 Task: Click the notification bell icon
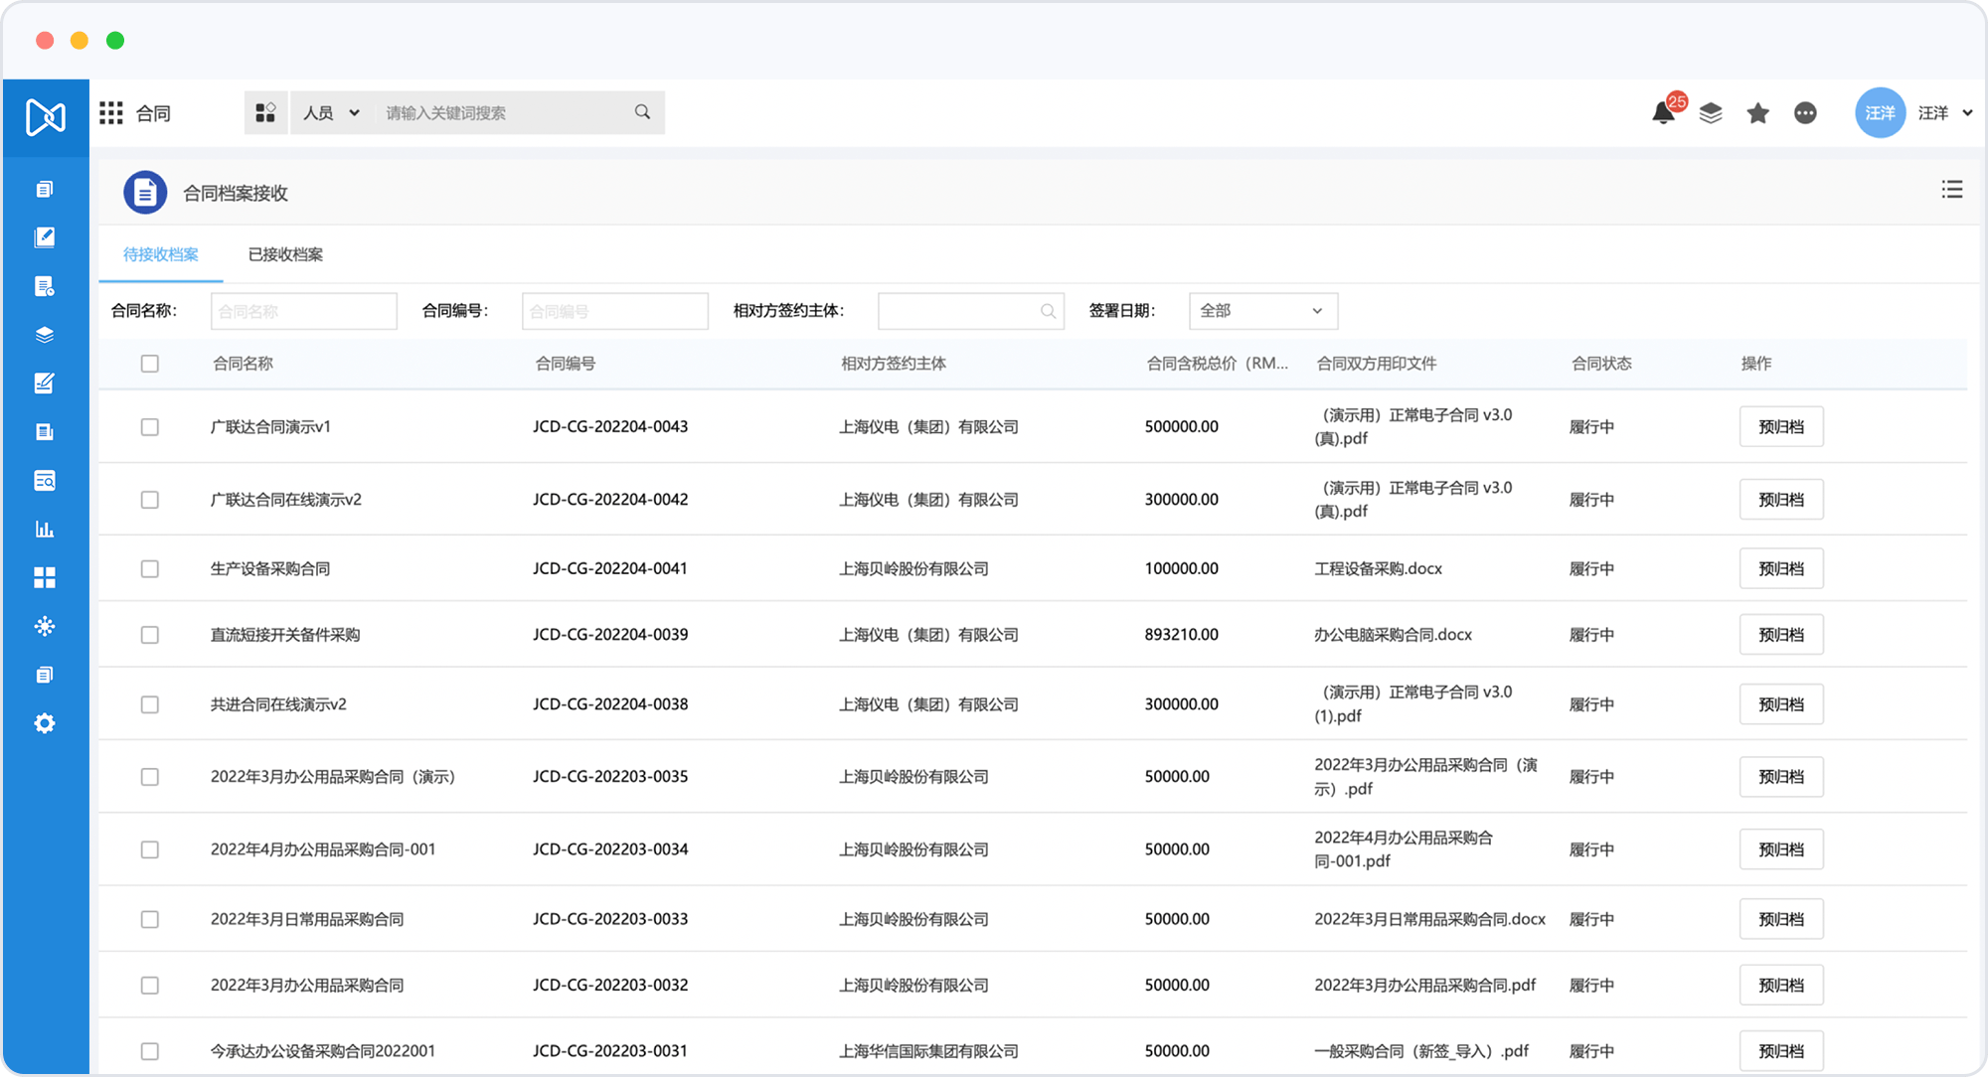(1663, 113)
